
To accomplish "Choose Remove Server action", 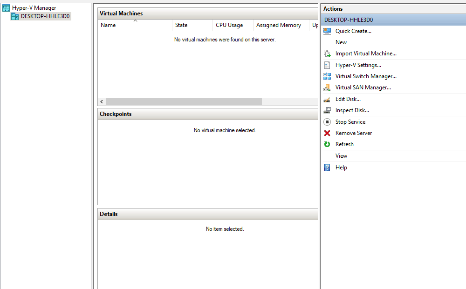I will click(x=354, y=133).
